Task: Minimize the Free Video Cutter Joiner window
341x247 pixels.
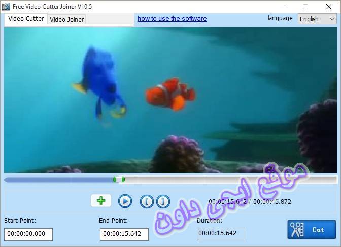Action: click(283, 7)
